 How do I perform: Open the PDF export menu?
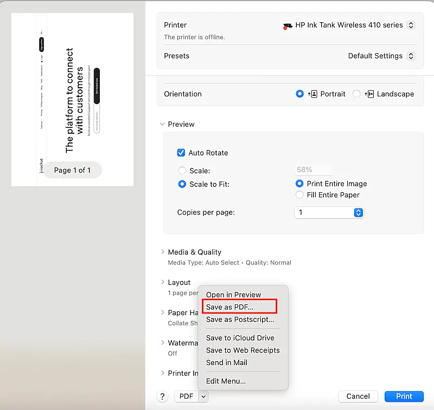point(191,396)
